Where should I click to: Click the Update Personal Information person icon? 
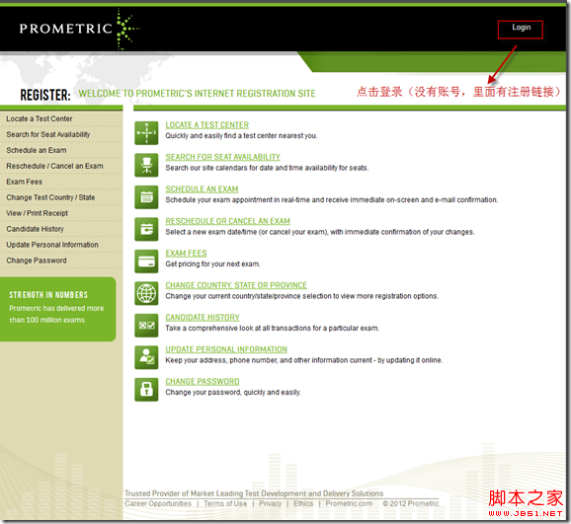pyautogui.click(x=146, y=357)
